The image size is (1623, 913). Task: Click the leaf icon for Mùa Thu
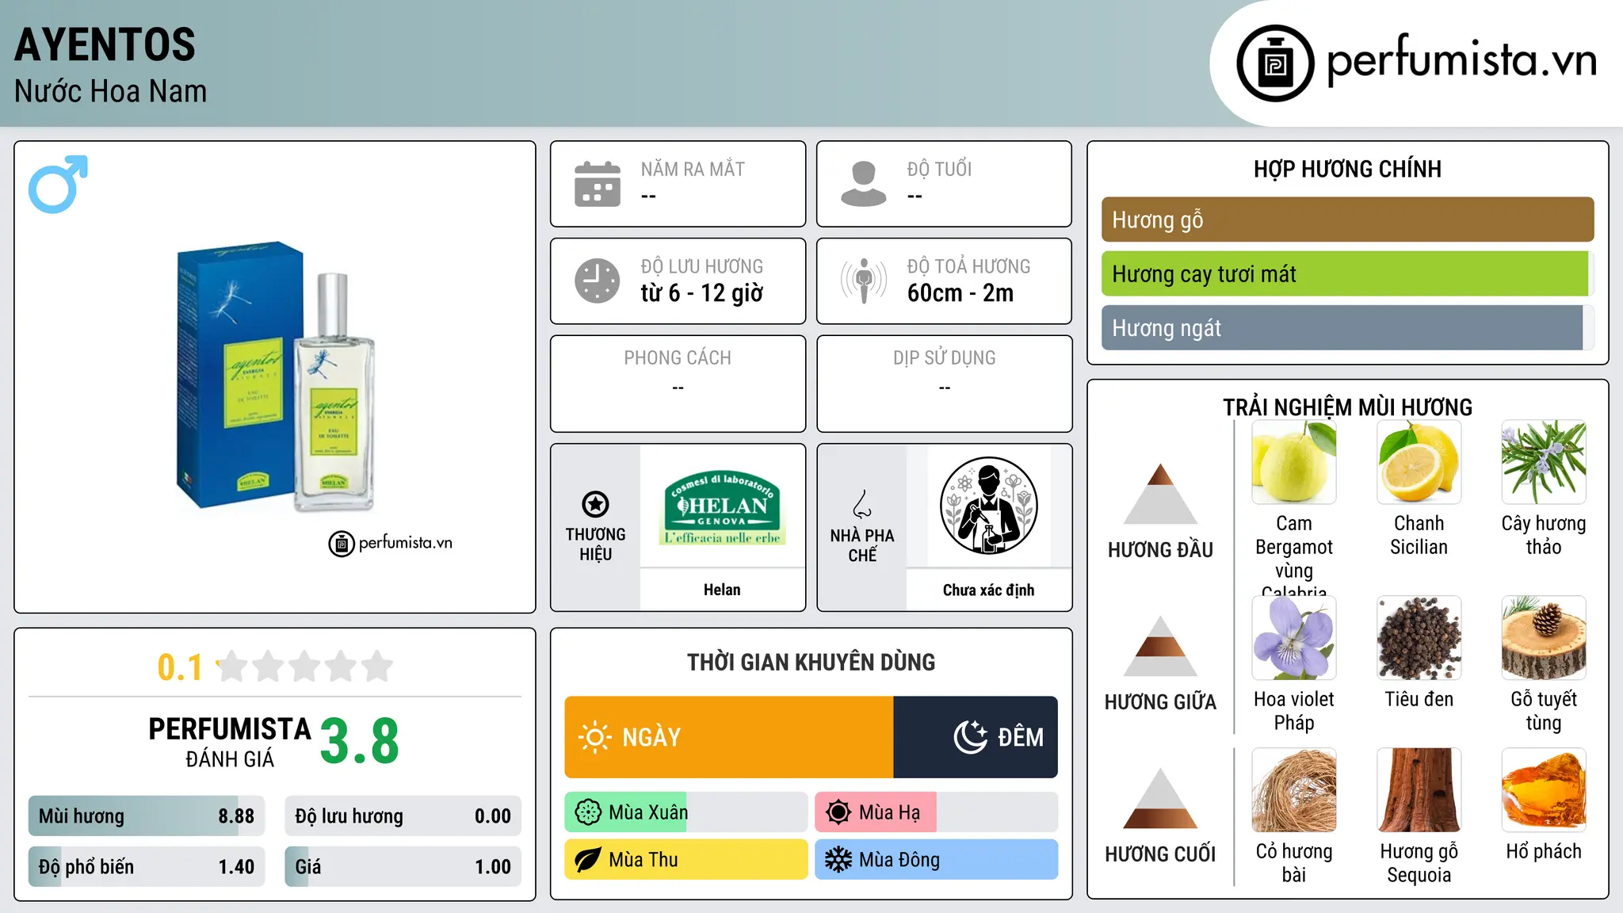tap(588, 860)
